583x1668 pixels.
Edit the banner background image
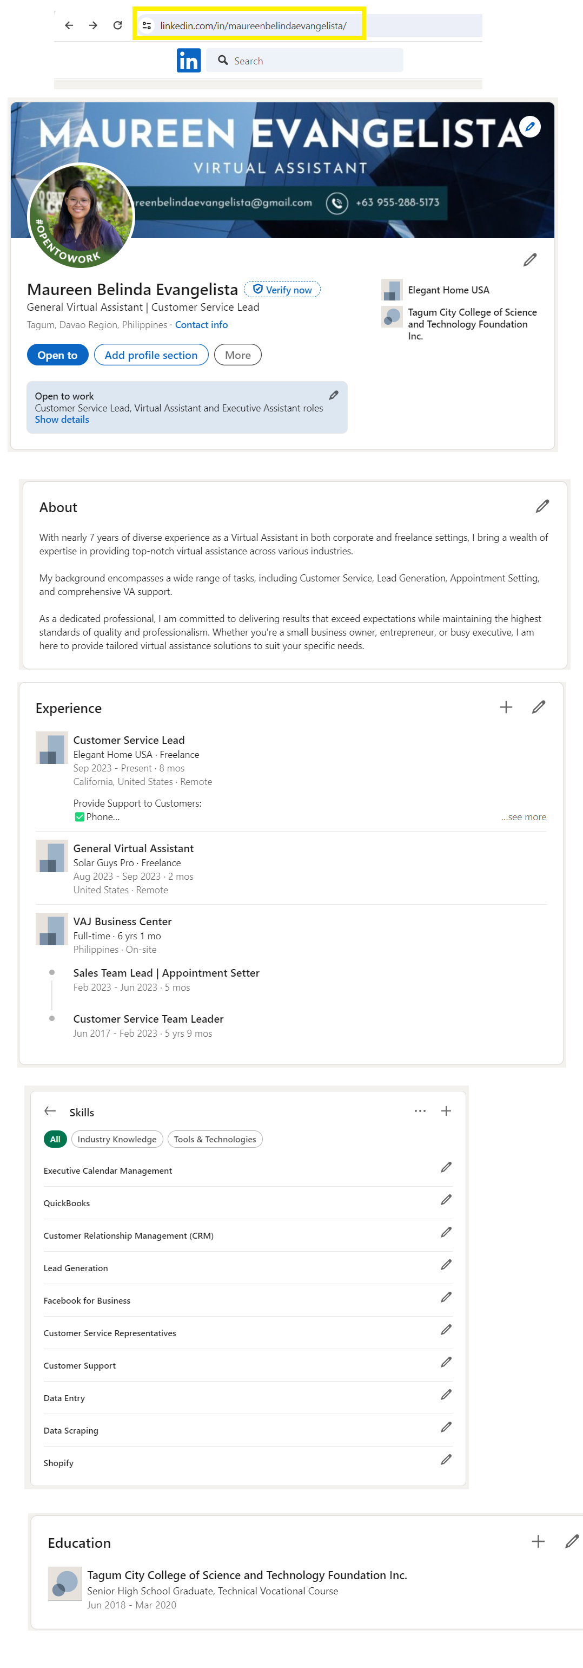pyautogui.click(x=530, y=127)
